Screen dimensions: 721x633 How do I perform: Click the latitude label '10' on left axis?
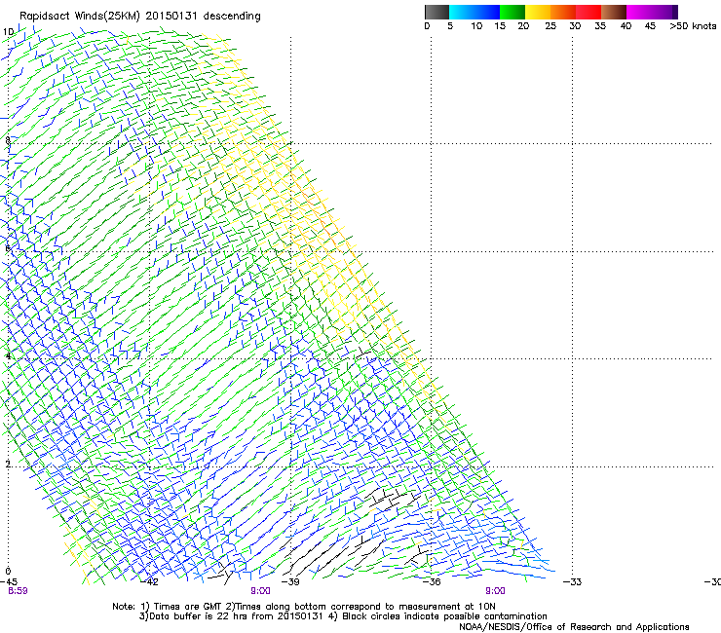(x=8, y=32)
